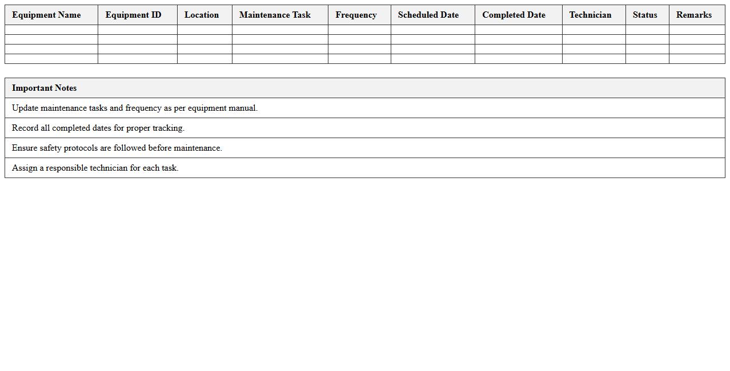Select the Maintenance Task column header

pyautogui.click(x=275, y=15)
